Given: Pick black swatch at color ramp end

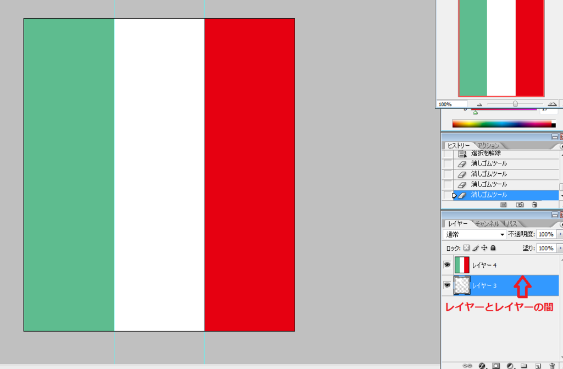Looking at the screenshot, I should [x=554, y=125].
